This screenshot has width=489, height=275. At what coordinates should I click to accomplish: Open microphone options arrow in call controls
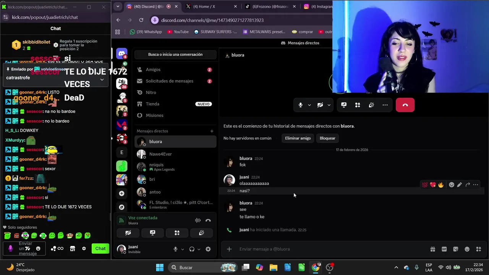[309, 105]
